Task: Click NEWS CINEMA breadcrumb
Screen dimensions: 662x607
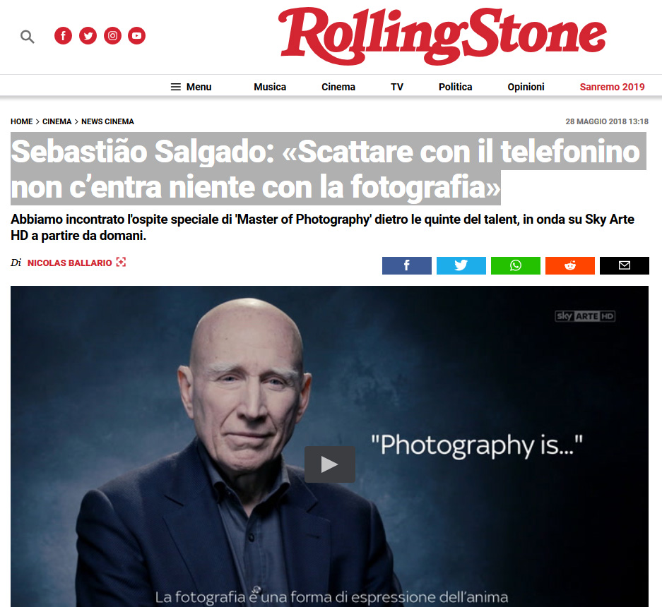Action: [107, 121]
